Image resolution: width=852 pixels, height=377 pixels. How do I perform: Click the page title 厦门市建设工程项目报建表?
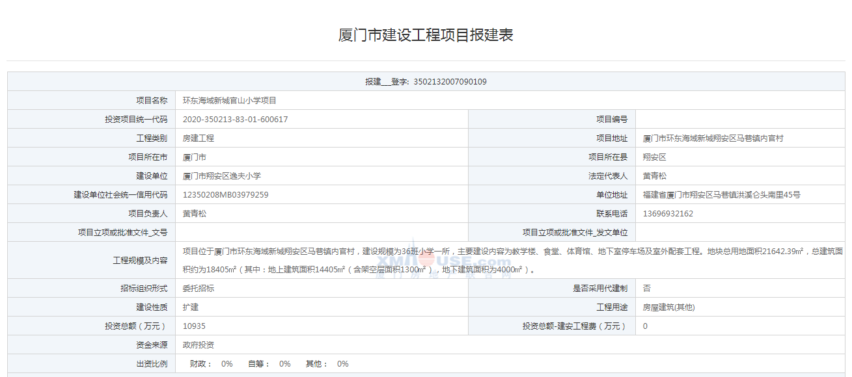point(426,35)
